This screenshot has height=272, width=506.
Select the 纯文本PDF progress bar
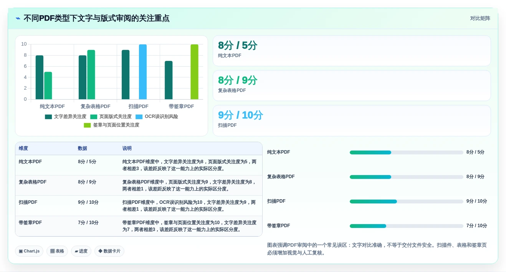406,152
